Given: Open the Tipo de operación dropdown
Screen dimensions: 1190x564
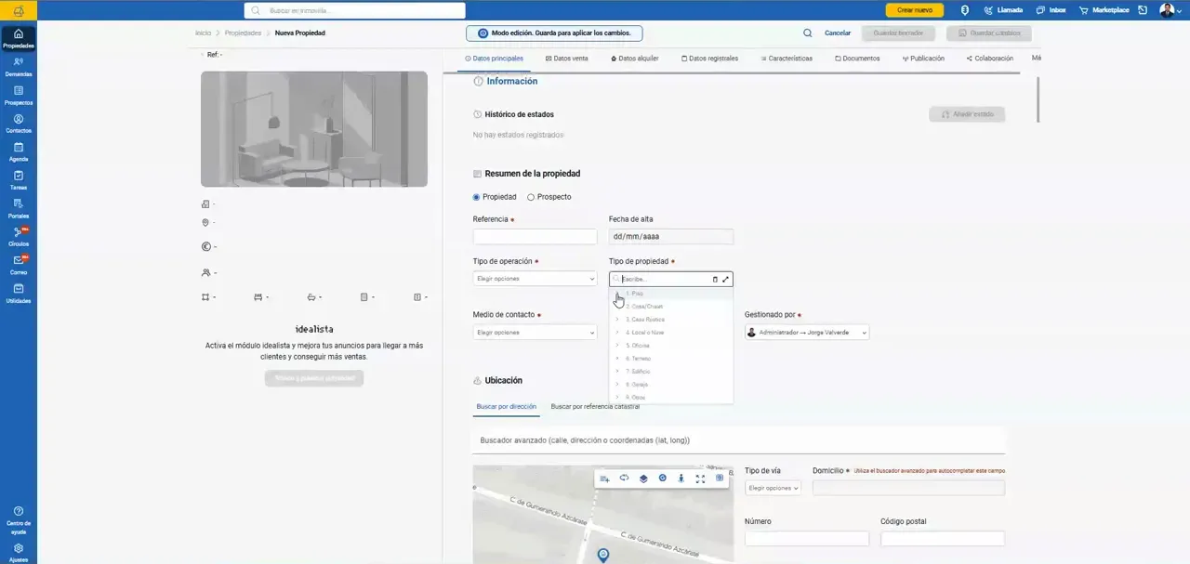Looking at the screenshot, I should pyautogui.click(x=535, y=279).
